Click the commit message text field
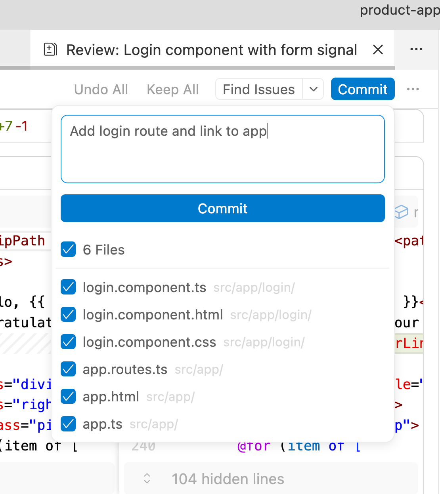The width and height of the screenshot is (440, 494). tap(222, 149)
